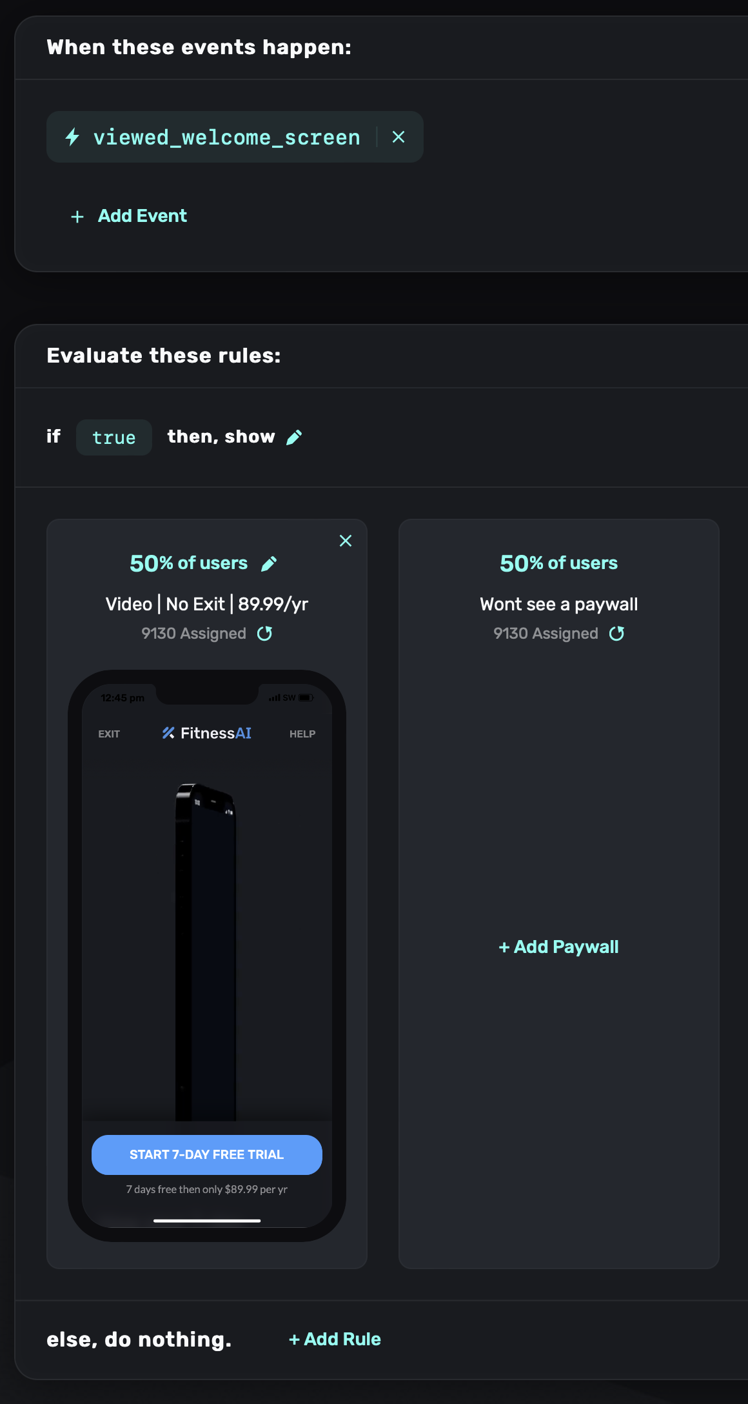The image size is (748, 1404).
Task: Select the viewed_welcome_screen event chip
Action: click(226, 137)
